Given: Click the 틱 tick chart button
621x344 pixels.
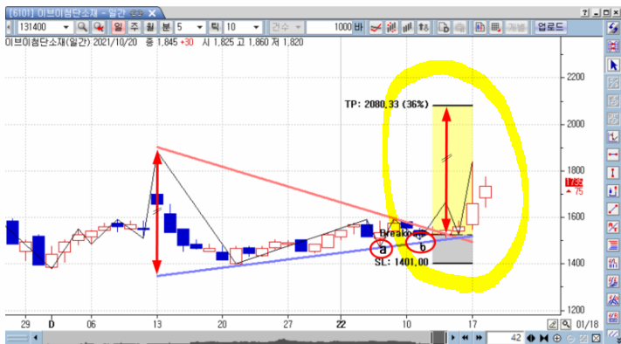Looking at the screenshot, I should point(215,27).
